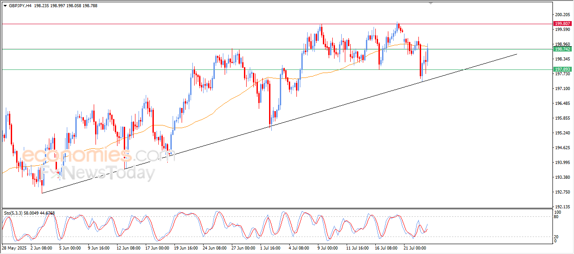Select the green 197.893 price label

562,69
